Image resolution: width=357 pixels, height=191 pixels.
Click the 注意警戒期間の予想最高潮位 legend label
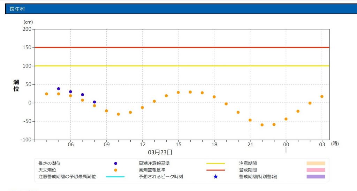tap(67, 177)
